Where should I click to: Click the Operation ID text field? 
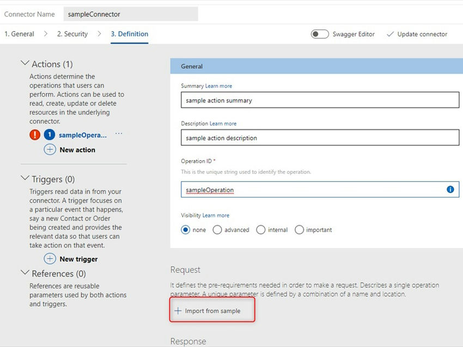pyautogui.click(x=320, y=189)
